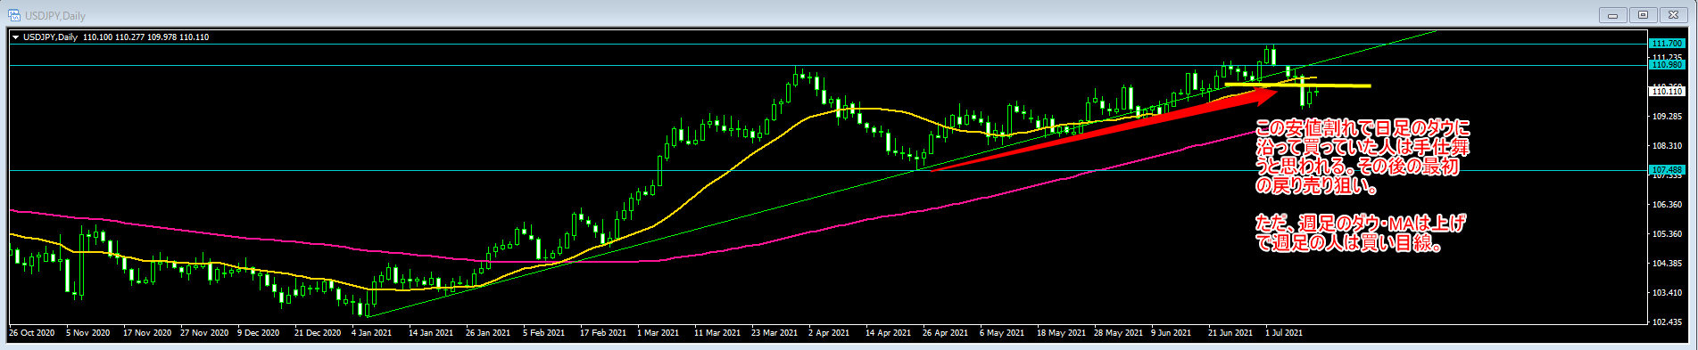
Task: Click the 2 Apr 2021 date on time axis
Action: 829,333
